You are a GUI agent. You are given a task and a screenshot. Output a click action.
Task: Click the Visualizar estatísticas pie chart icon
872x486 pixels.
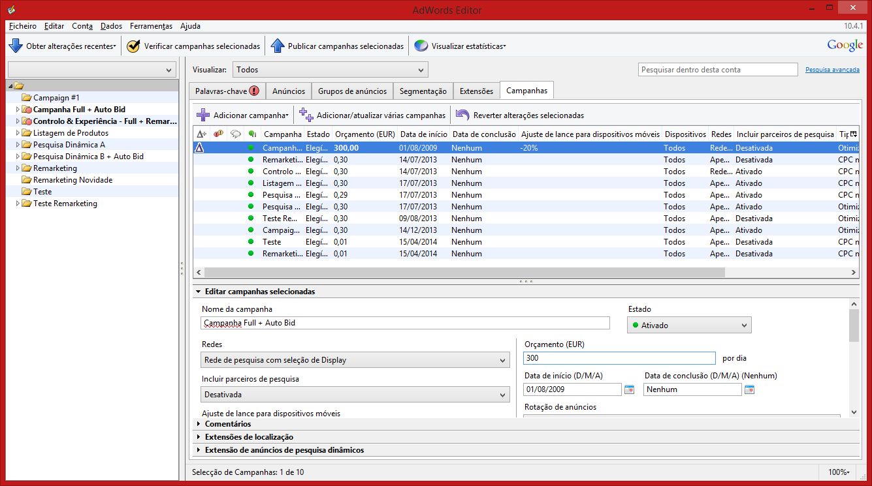(x=421, y=46)
